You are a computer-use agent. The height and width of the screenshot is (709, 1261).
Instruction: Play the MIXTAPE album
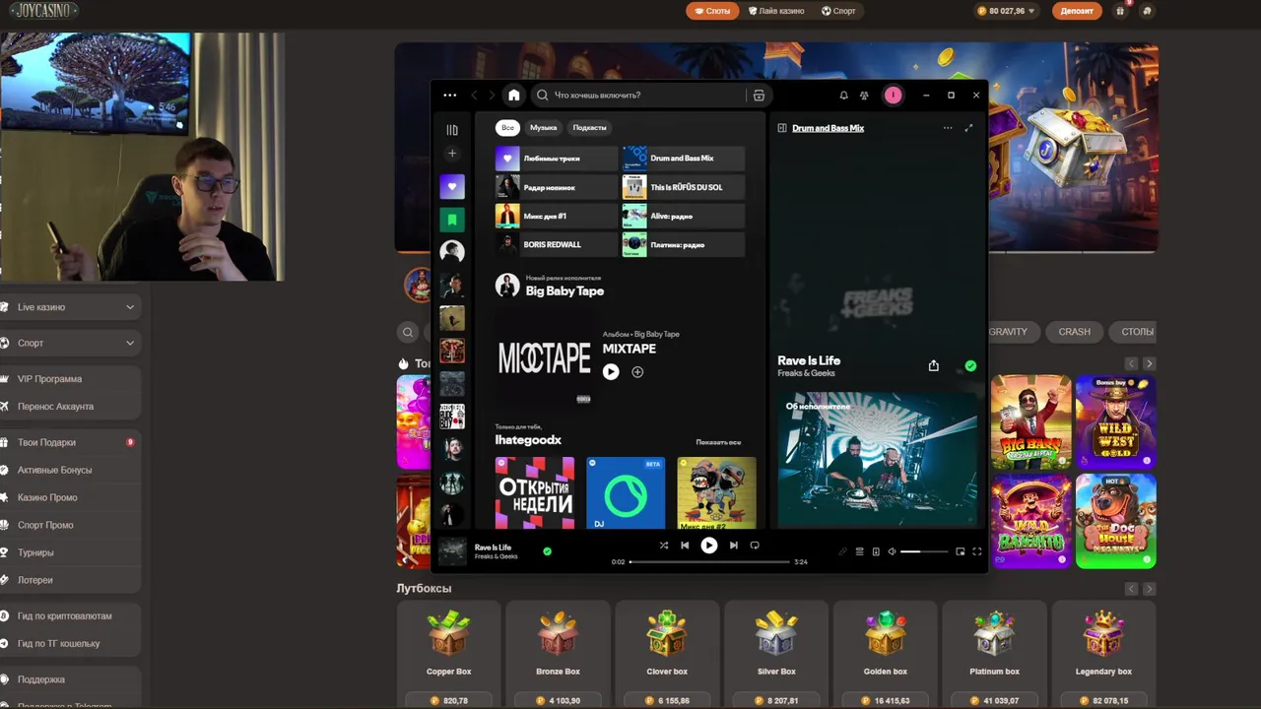point(611,372)
